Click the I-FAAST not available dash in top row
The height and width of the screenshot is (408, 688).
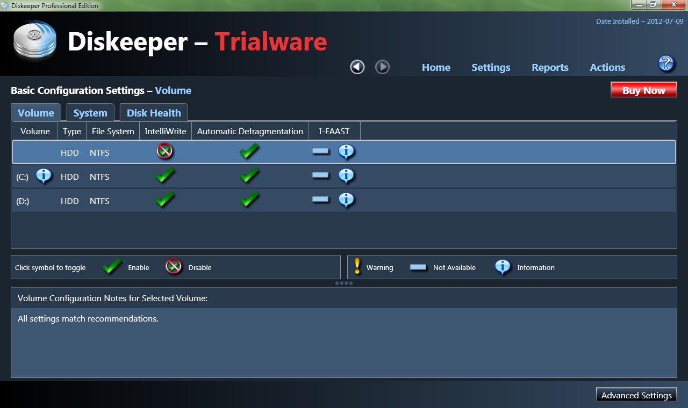click(320, 151)
